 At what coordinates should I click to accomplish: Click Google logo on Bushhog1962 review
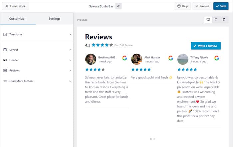click(125, 58)
